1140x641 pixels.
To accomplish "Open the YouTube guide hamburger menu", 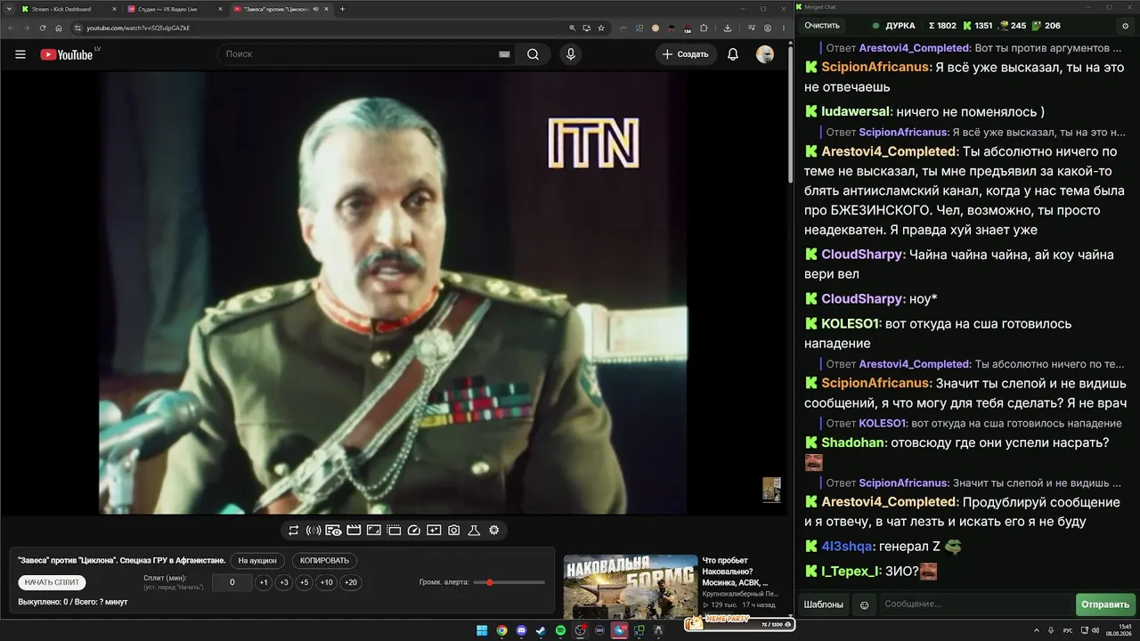I will (x=20, y=54).
